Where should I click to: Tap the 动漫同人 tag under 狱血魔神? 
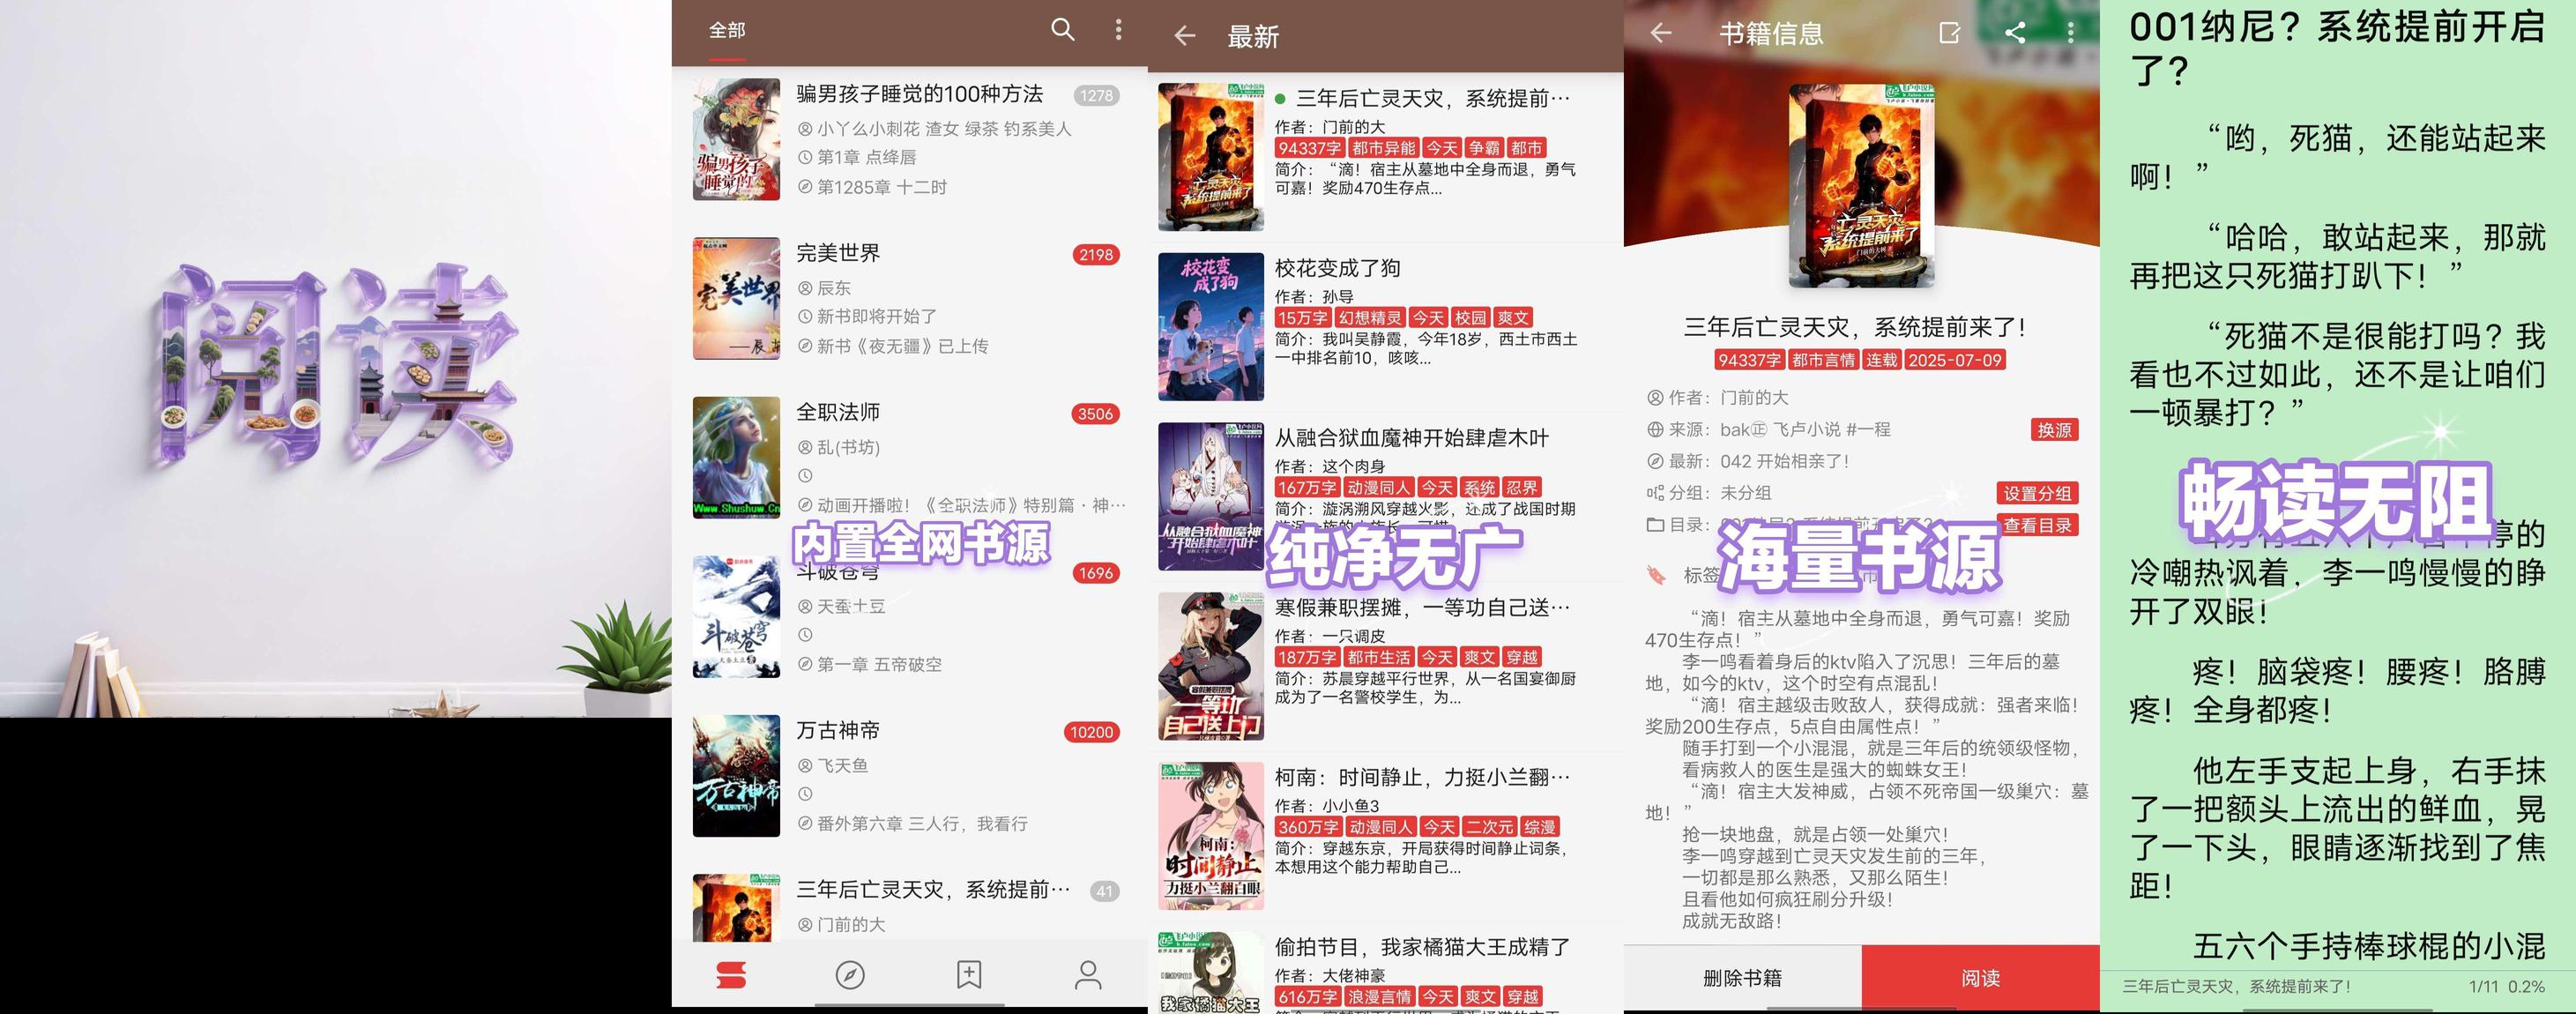(1378, 488)
